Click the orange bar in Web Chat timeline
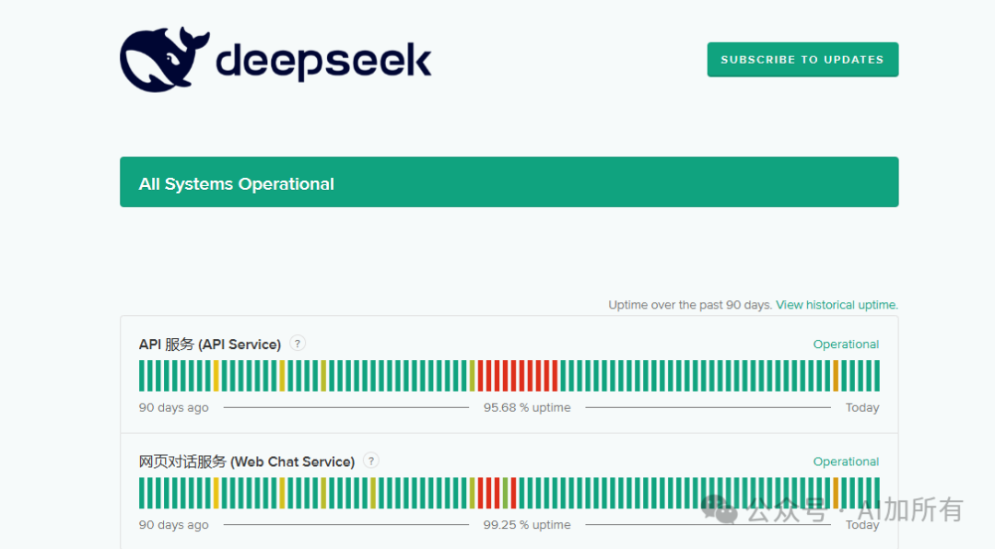Screen dimensions: 995x549 pyautogui.click(x=836, y=493)
